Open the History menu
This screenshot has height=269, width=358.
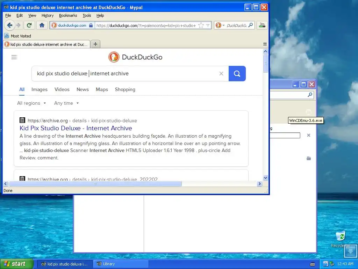pos(48,15)
